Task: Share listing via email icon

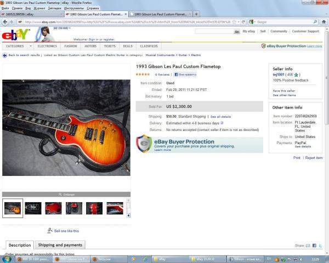Action: [308, 245]
